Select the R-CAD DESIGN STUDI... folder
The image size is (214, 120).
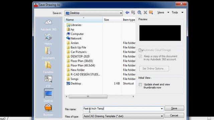coord(83,74)
